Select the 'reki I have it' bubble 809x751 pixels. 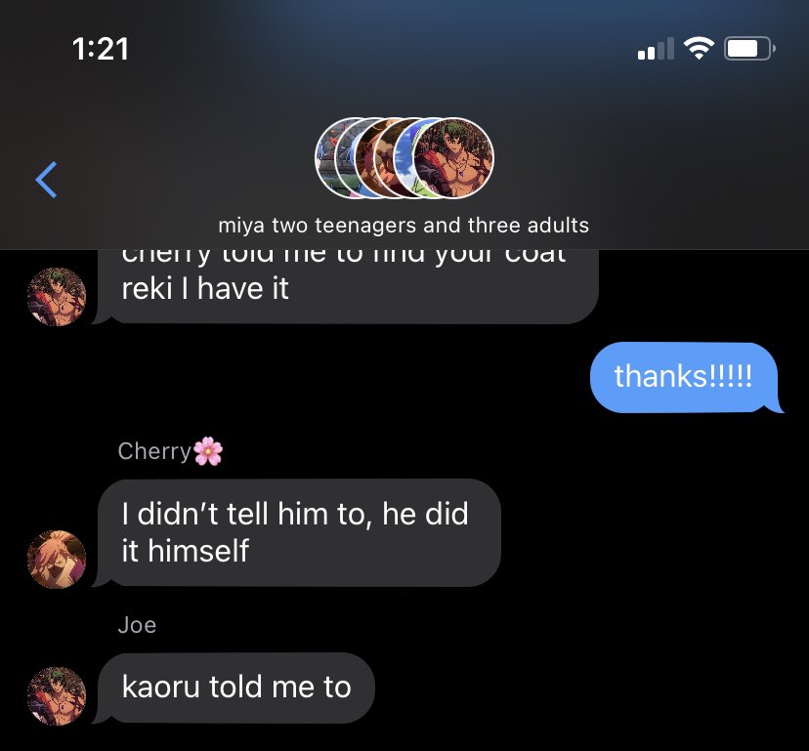coord(345,286)
